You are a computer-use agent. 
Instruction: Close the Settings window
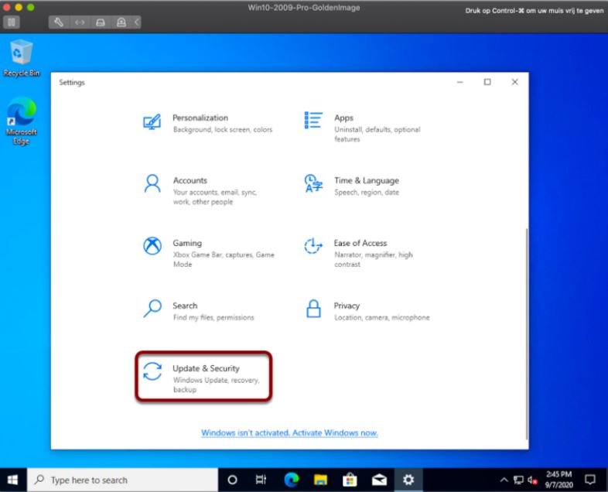click(x=514, y=82)
